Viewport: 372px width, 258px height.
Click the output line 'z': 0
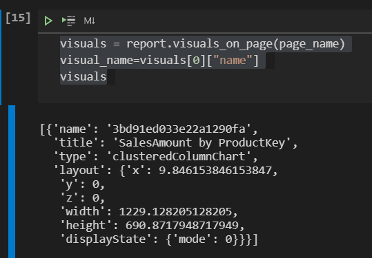coord(82,197)
